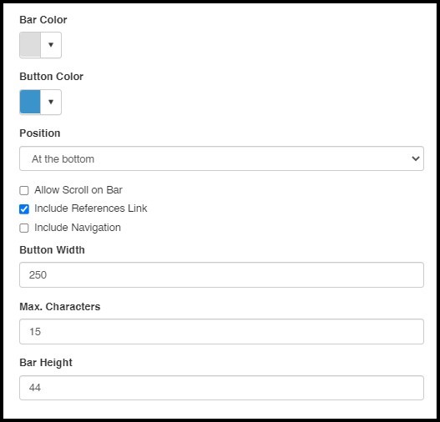Image resolution: width=440 pixels, height=422 pixels.
Task: Click the Button Color label
Action: tap(52, 77)
